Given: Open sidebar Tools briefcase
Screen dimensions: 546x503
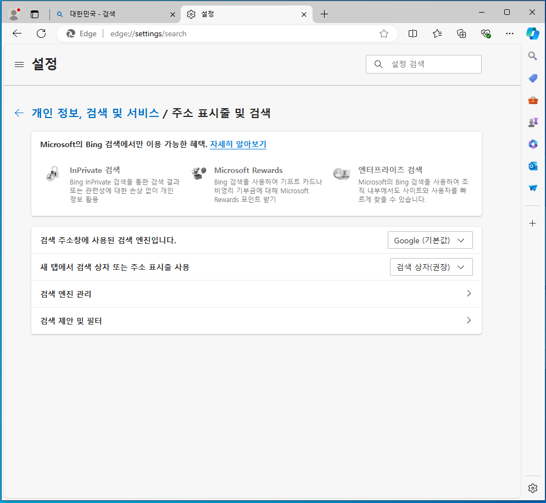Looking at the screenshot, I should point(532,100).
